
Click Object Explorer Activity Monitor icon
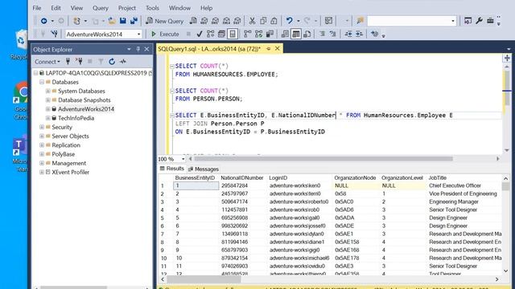[x=123, y=61]
